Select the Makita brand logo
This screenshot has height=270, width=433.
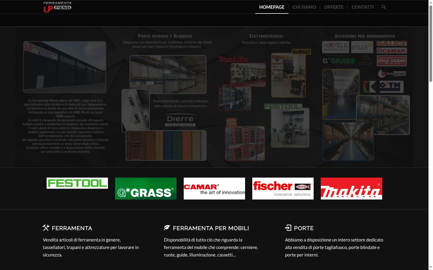tap(352, 188)
